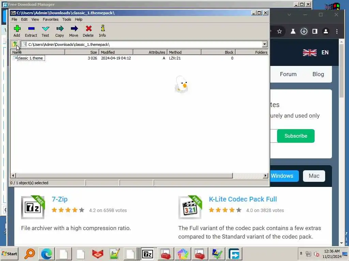Open the Forum tab on the website
The height and width of the screenshot is (261, 349).
click(x=288, y=74)
